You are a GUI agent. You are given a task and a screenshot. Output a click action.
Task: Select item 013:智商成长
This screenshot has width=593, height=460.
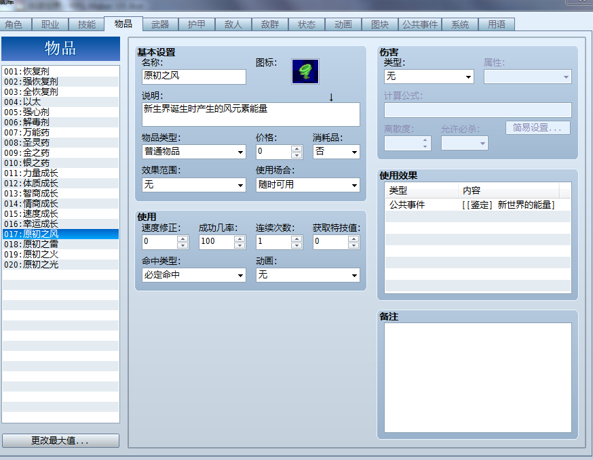60,193
